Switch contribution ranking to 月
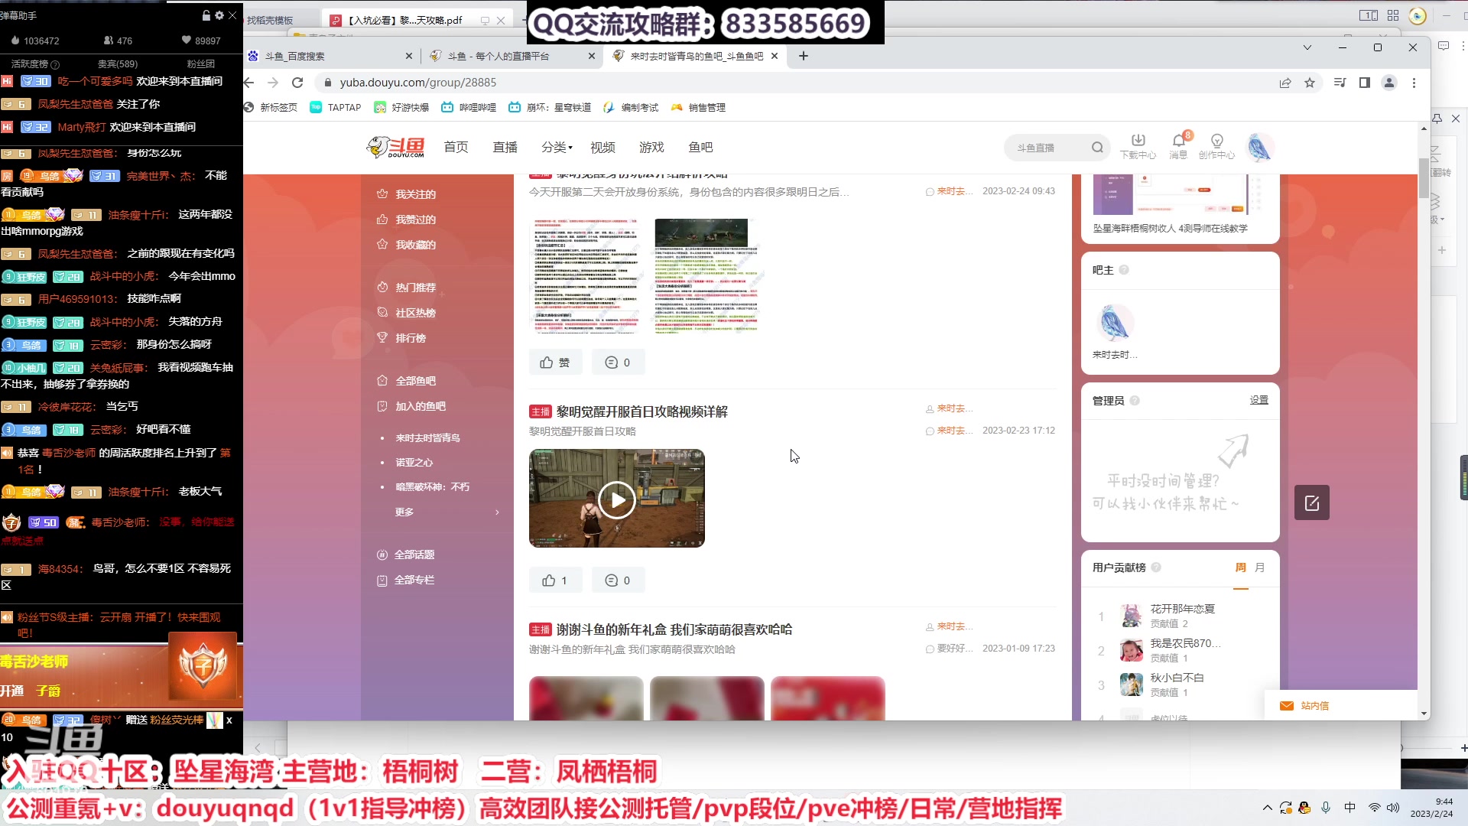 coord(1260,567)
